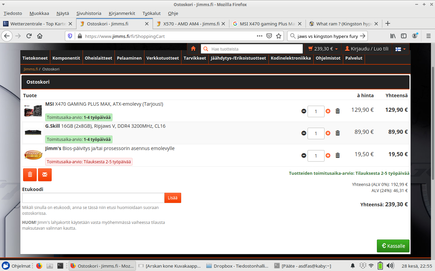Reload the current page
This screenshot has width=435, height=271.
click(29, 36)
